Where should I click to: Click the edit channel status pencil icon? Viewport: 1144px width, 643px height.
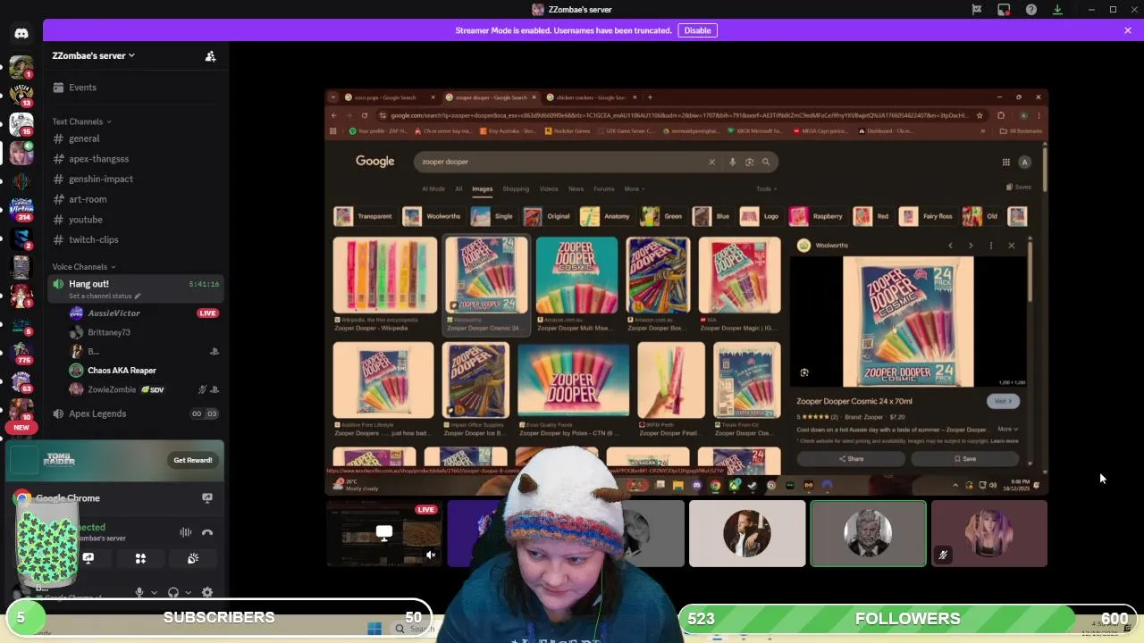(x=138, y=296)
